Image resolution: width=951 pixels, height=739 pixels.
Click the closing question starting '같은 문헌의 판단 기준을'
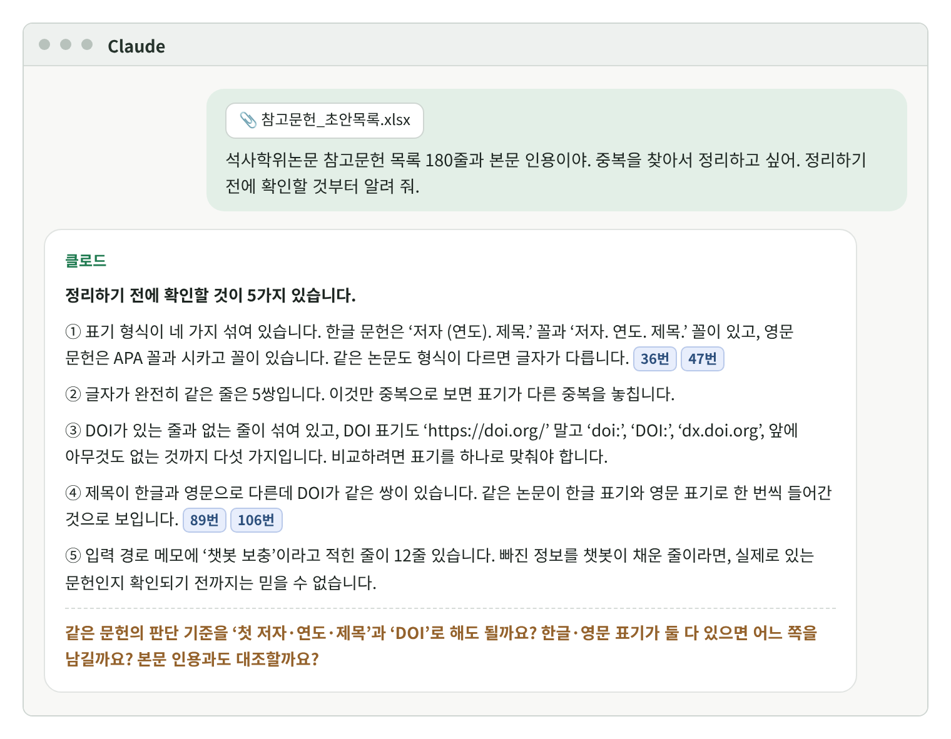click(442, 646)
